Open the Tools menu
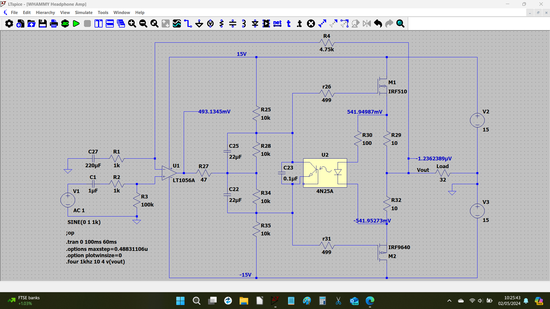Viewport: 550px width, 309px height. click(103, 13)
